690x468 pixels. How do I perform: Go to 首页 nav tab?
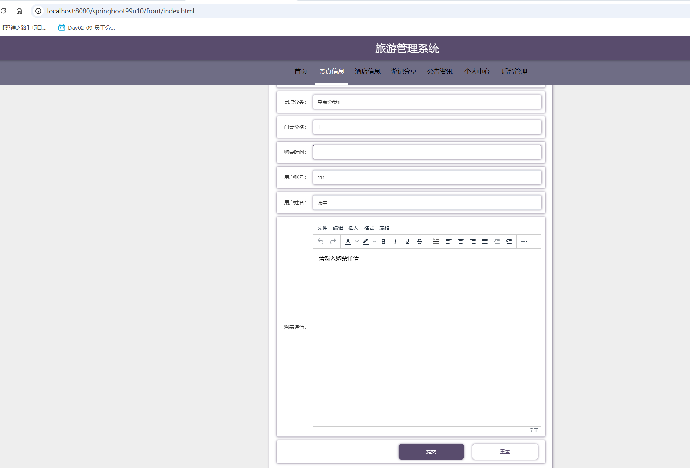click(x=301, y=72)
